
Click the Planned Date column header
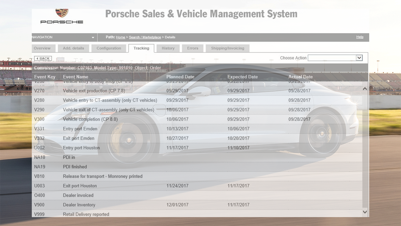point(180,77)
